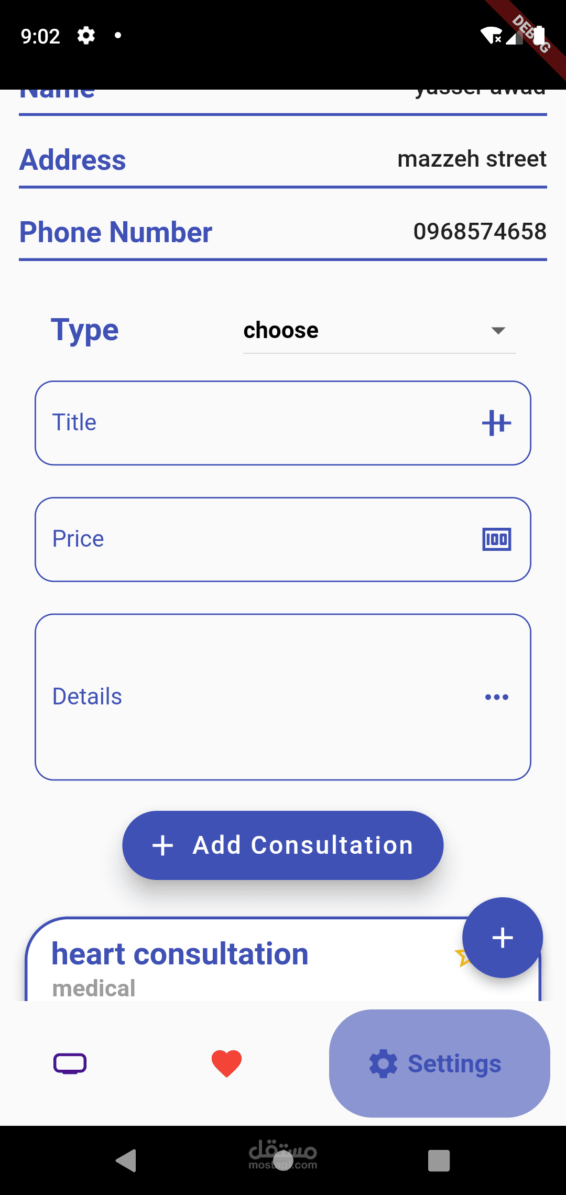This screenshot has width=566, height=1195.
Task: Open the screen icon tab in bottom bar
Action: 70,1063
